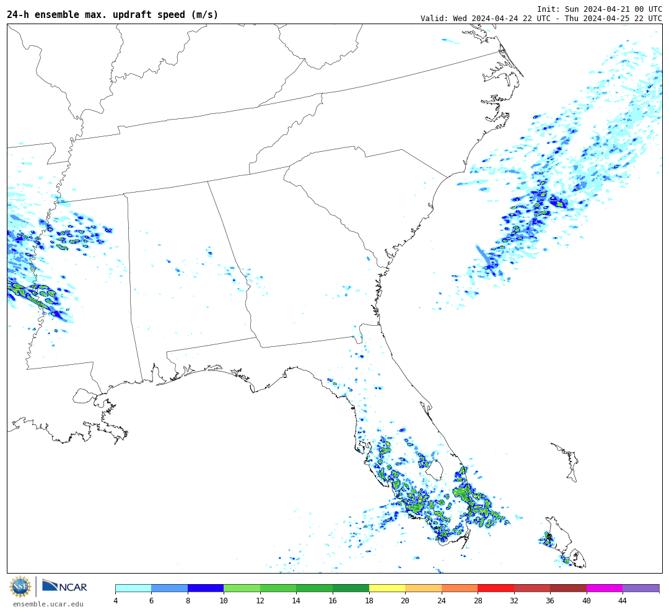Click the NCAR logo
Image resolution: width=669 pixels, height=612 pixels.
point(64,586)
